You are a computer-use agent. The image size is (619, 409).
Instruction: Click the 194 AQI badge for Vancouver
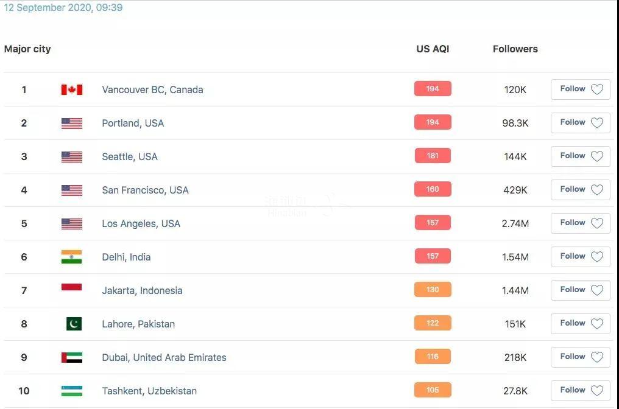click(x=433, y=89)
